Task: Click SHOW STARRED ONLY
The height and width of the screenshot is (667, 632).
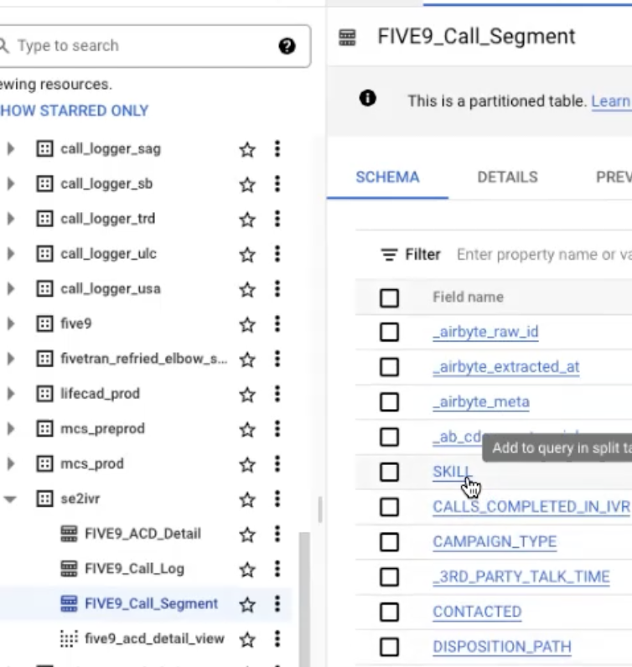Action: pyautogui.click(x=74, y=111)
